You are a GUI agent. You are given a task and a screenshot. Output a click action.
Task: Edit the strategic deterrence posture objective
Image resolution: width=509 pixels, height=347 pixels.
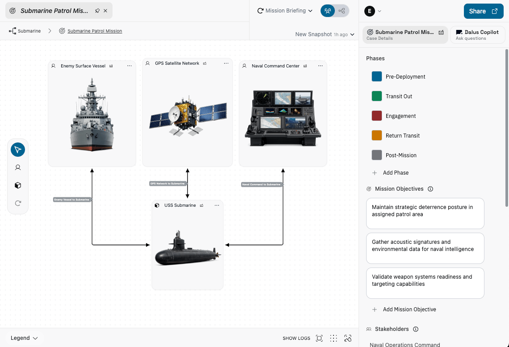point(425,213)
